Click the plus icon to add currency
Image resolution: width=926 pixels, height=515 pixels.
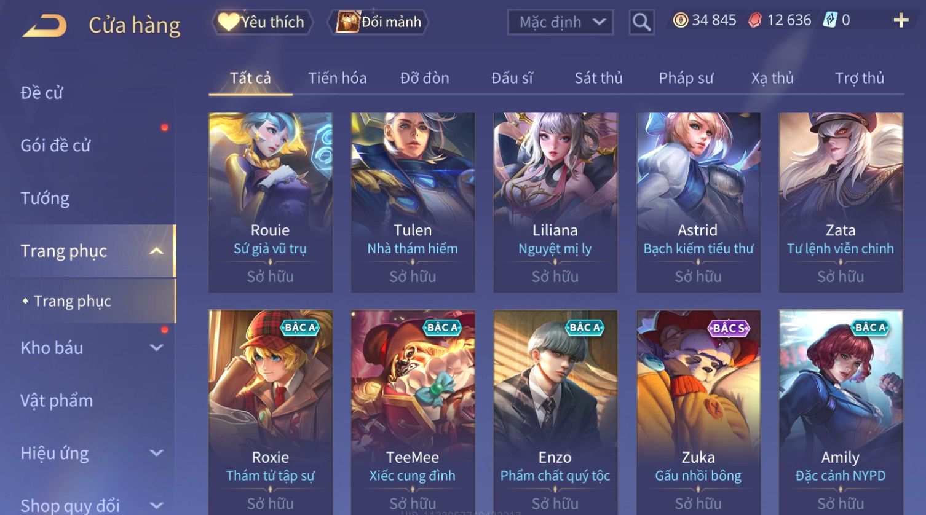(901, 20)
